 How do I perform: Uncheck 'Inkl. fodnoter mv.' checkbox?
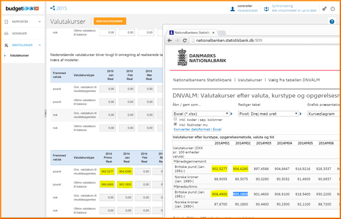[175, 124]
